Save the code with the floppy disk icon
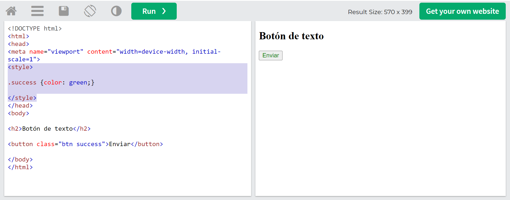The image size is (510, 200). pyautogui.click(x=64, y=11)
